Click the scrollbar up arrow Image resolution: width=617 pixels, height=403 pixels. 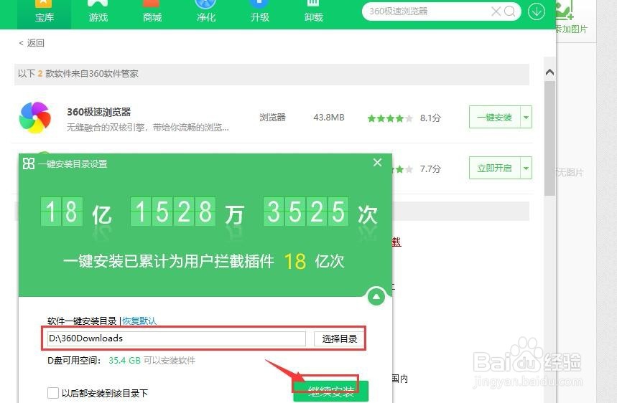pyautogui.click(x=549, y=72)
